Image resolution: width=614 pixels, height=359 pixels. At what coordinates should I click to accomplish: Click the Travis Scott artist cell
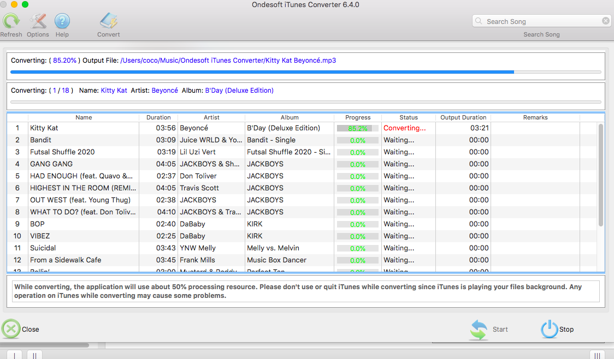click(x=199, y=188)
